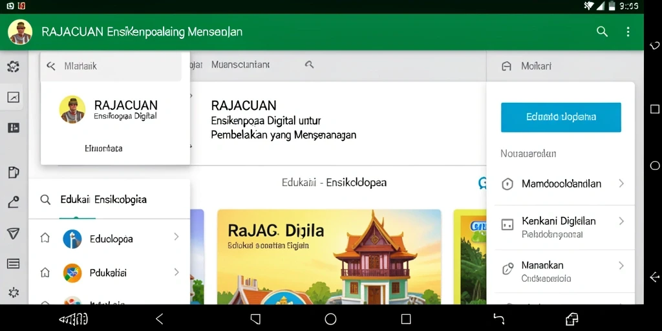Select the Moikari tab

click(x=536, y=67)
